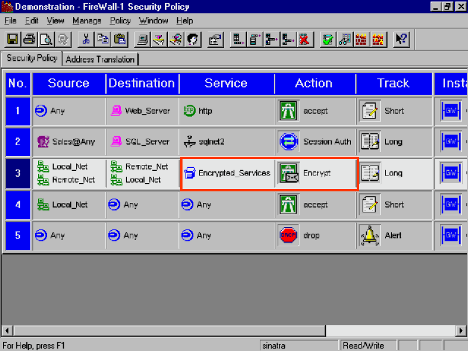Open the Policy menu
Viewport: 468px width, 351px height.
pos(121,20)
